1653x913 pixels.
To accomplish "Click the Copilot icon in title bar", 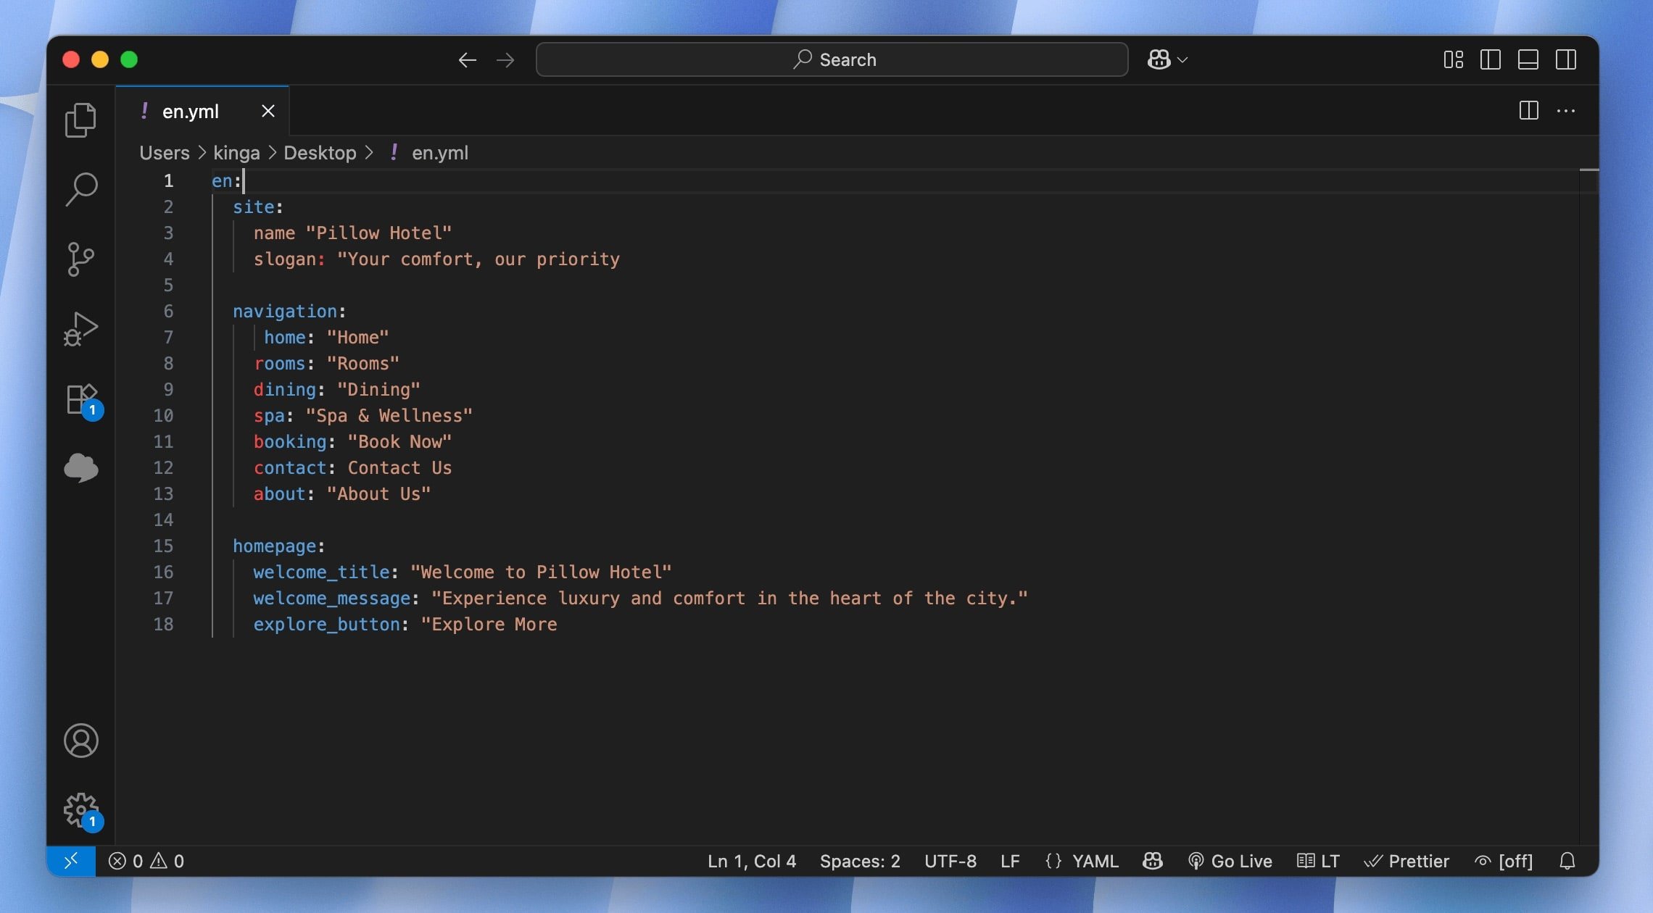I will pos(1159,59).
